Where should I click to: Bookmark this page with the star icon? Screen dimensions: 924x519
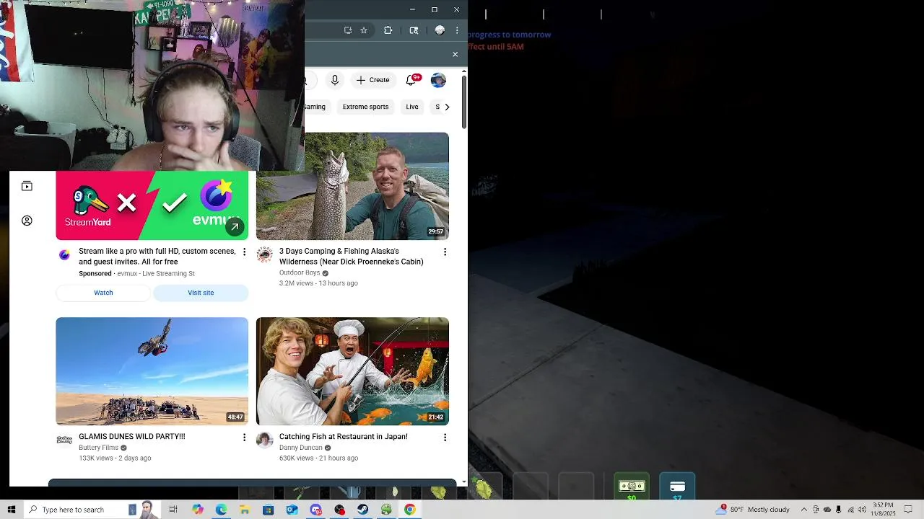[x=364, y=30]
